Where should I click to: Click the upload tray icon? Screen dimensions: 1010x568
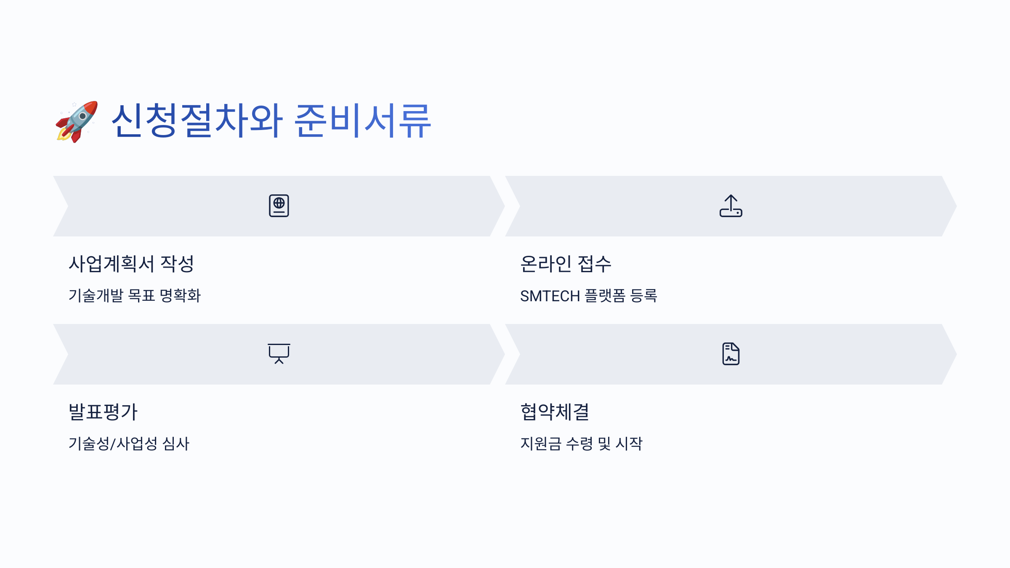731,206
